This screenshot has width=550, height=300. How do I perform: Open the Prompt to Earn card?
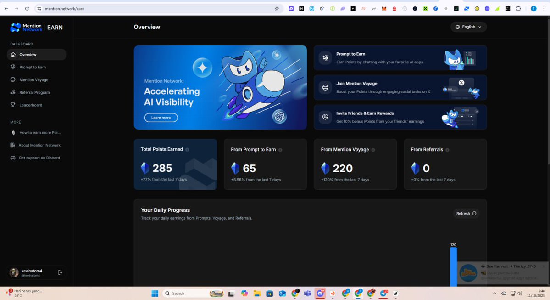click(x=400, y=58)
